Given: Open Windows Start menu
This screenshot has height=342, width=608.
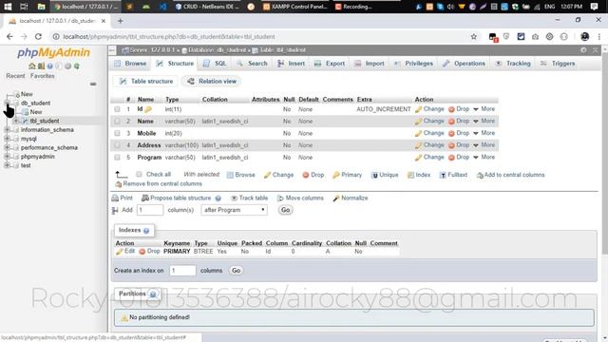Looking at the screenshot, I should coord(8,7).
